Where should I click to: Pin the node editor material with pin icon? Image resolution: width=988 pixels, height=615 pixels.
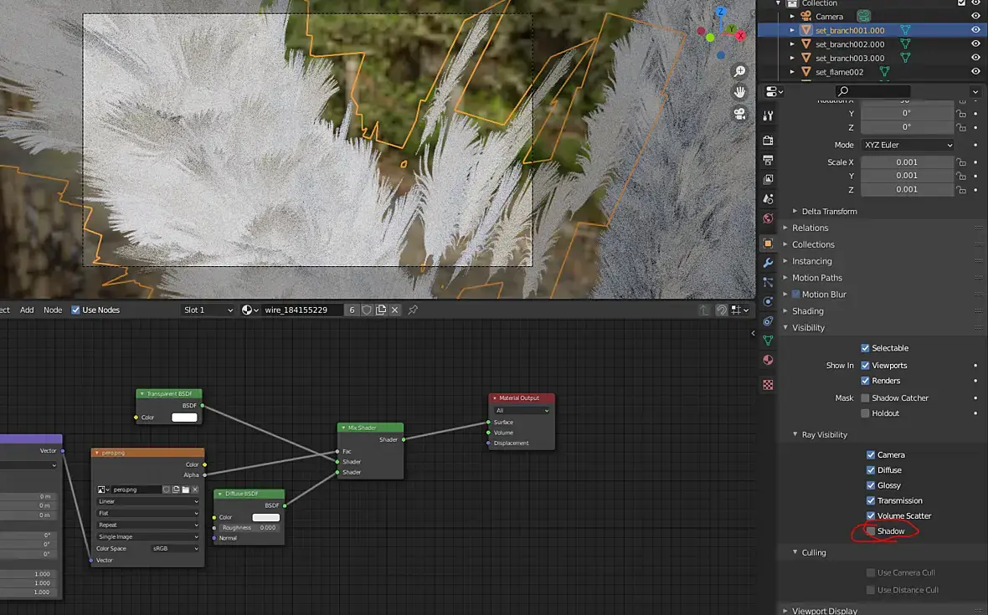413,310
